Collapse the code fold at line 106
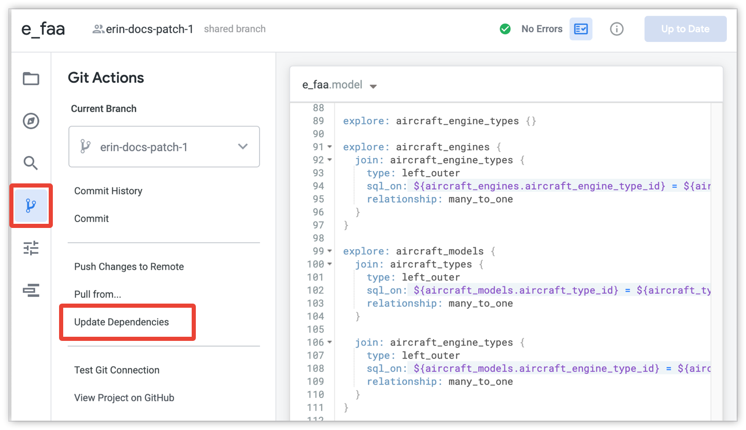Image resolution: width=746 pixels, height=430 pixels. 330,342
